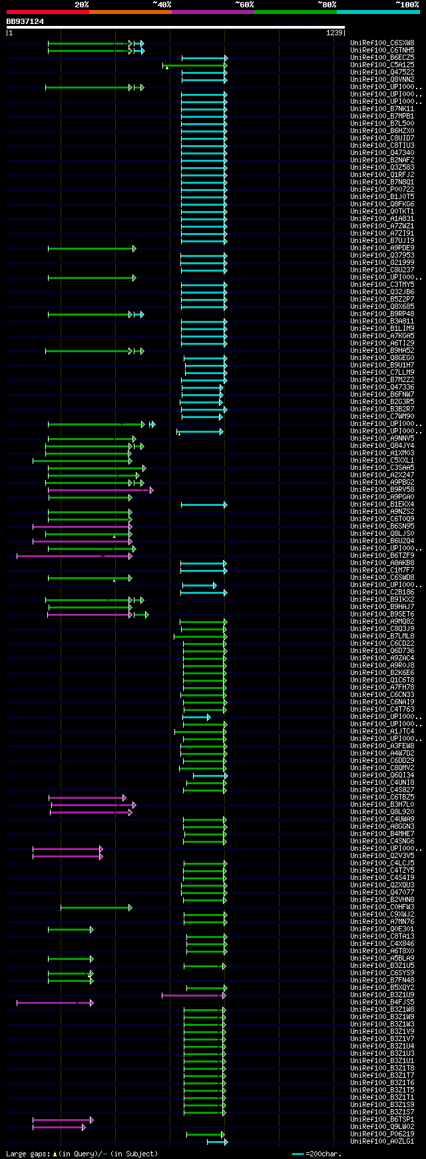Screen dimensions: 426x1159
Task: Open the UniRef100_Q47336 entry
Action: click(x=382, y=387)
